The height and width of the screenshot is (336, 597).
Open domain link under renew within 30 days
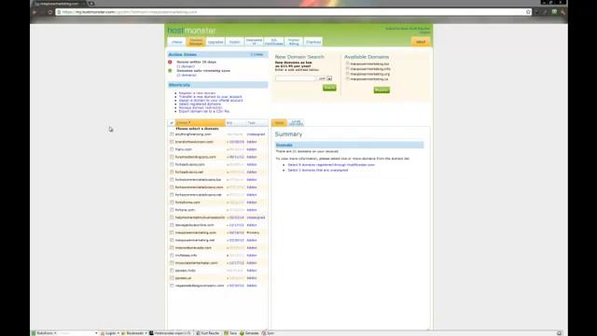[x=186, y=66]
